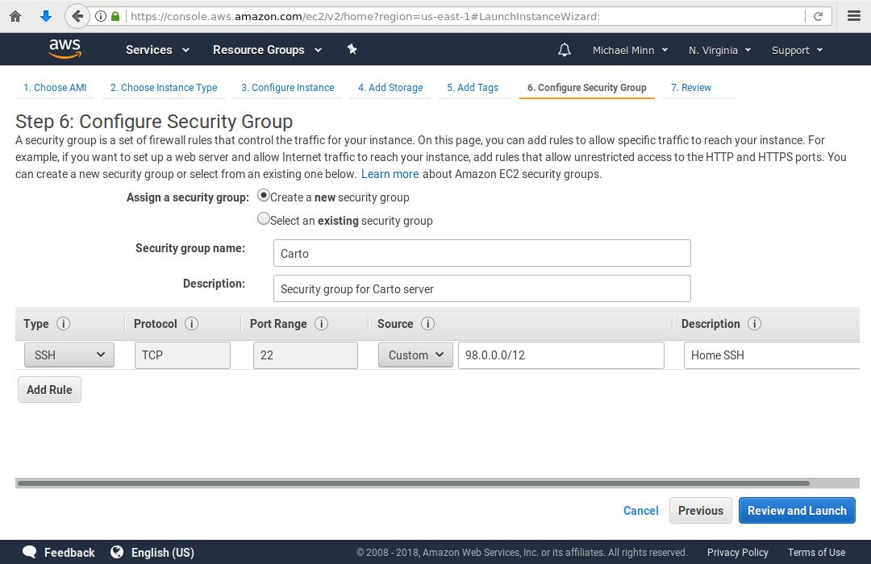Click the AWS logo home icon

[x=65, y=49]
